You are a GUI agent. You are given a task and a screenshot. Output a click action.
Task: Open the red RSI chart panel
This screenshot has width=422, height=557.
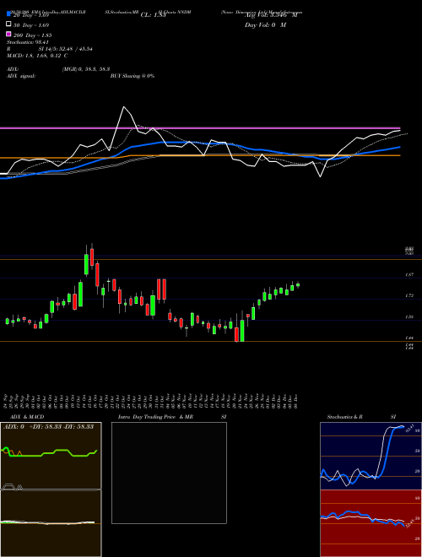click(371, 523)
